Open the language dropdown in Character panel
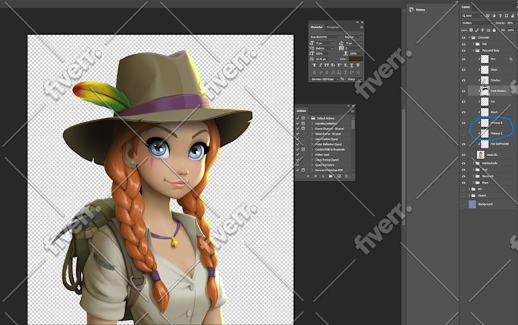 pyautogui.click(x=325, y=79)
